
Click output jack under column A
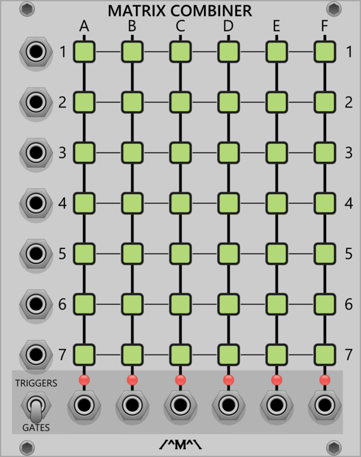point(84,405)
